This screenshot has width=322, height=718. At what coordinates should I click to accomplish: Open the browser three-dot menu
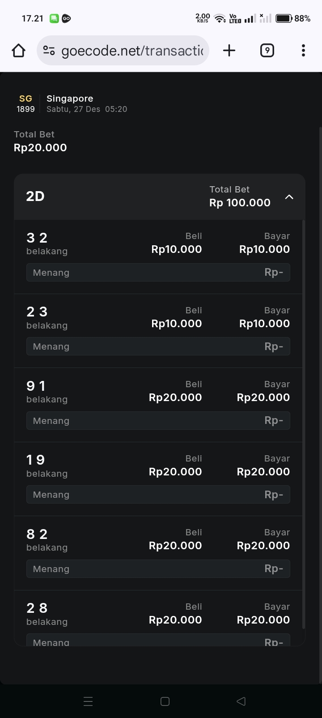point(303,51)
